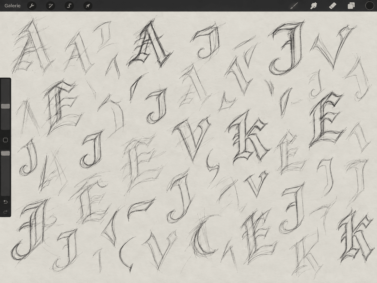This screenshot has width=377, height=283.
Task: Redo the last undone stroke
Action: (x=5, y=212)
